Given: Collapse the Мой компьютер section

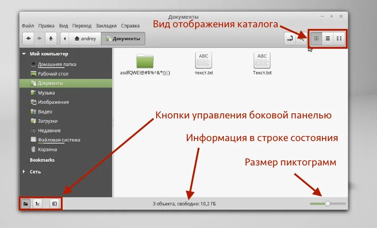Looking at the screenshot, I should point(24,54).
